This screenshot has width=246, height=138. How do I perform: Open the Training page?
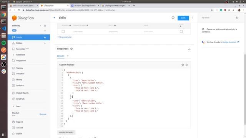[19, 68]
